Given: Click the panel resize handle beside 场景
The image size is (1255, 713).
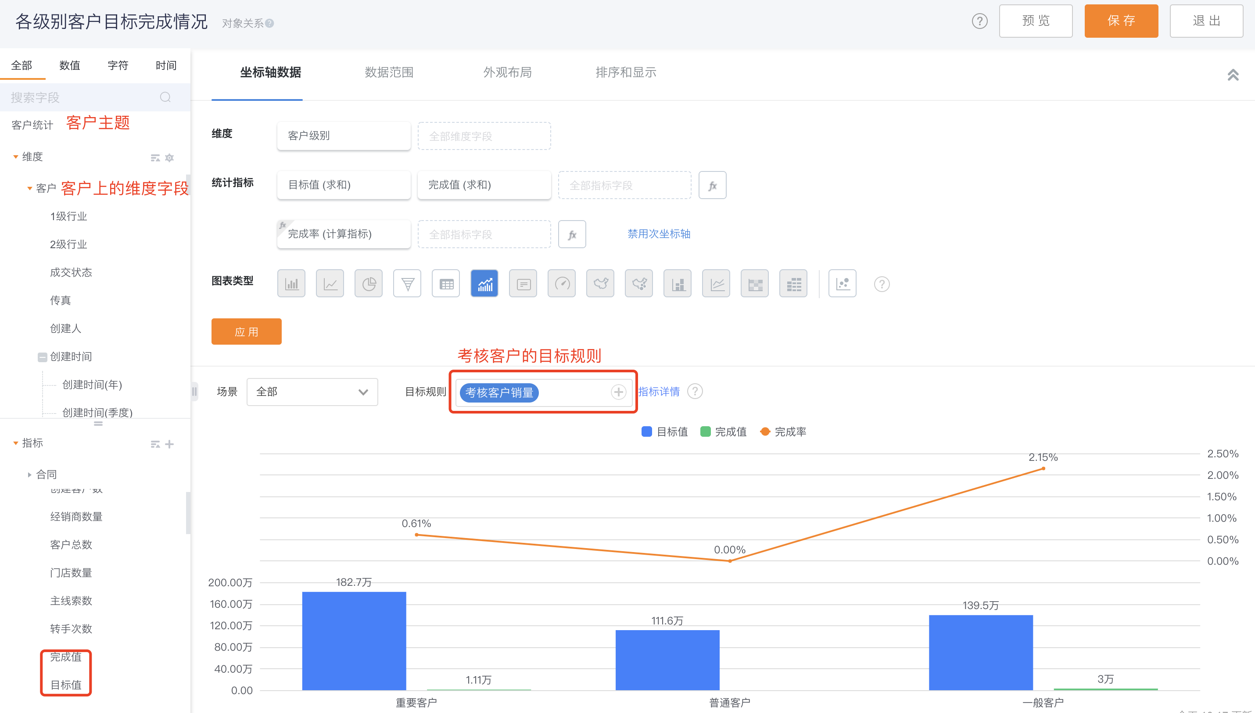Looking at the screenshot, I should click(194, 391).
